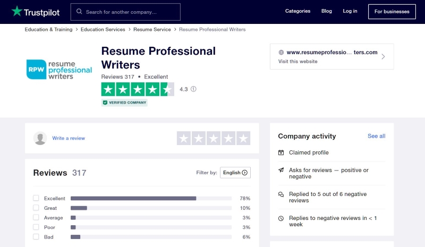Click the paper plane icon for Asks for reviews
Viewport: 425px width, 247px height.
[x=281, y=170]
